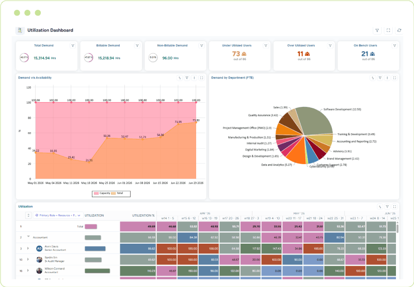Collapse the Accountant group row
This screenshot has width=414, height=287.
pyautogui.click(x=28, y=237)
